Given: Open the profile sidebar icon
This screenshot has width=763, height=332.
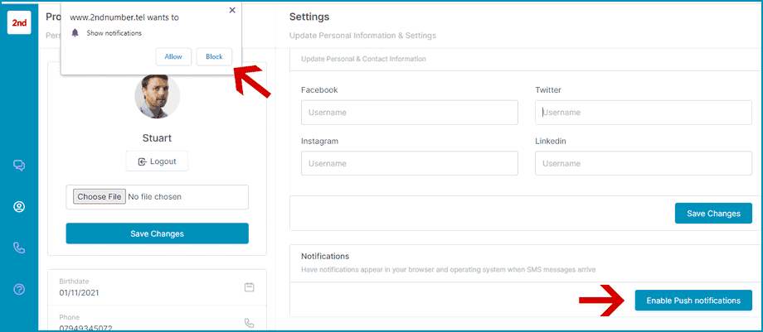Looking at the screenshot, I should (x=19, y=207).
